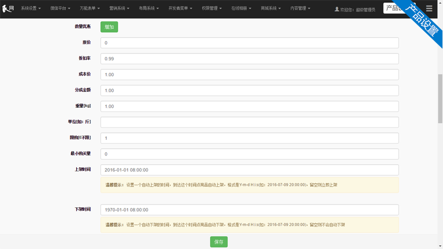Click the 原价 label text
Screen dimensions: 443x249
coord(87,42)
